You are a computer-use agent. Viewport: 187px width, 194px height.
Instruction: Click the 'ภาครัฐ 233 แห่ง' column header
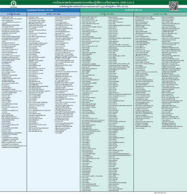[107, 14]
